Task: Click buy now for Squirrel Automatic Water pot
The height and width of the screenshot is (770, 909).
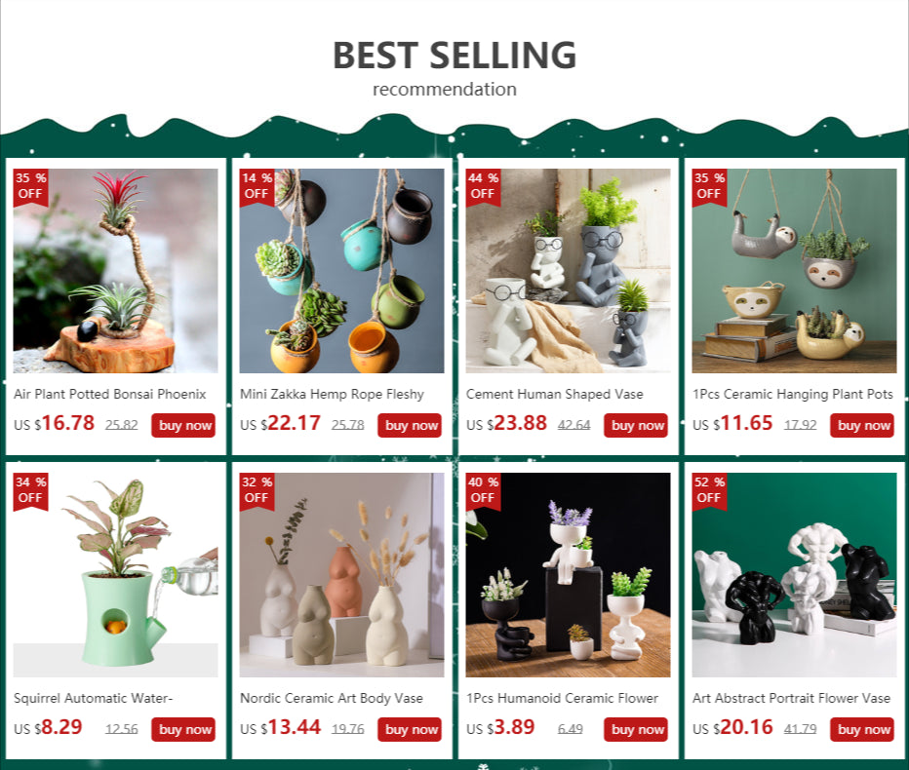Action: (183, 729)
